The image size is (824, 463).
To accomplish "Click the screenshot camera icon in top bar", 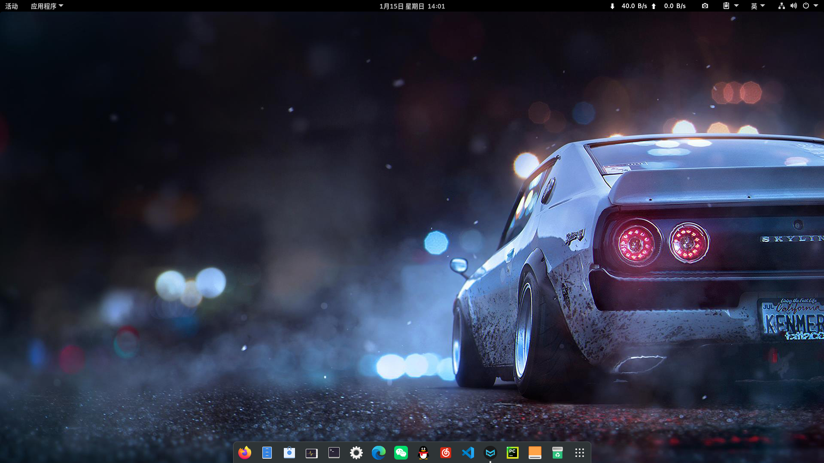I will 705,6.
